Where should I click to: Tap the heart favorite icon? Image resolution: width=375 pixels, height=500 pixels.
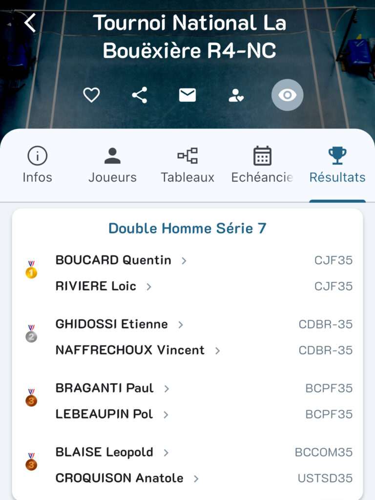91,95
